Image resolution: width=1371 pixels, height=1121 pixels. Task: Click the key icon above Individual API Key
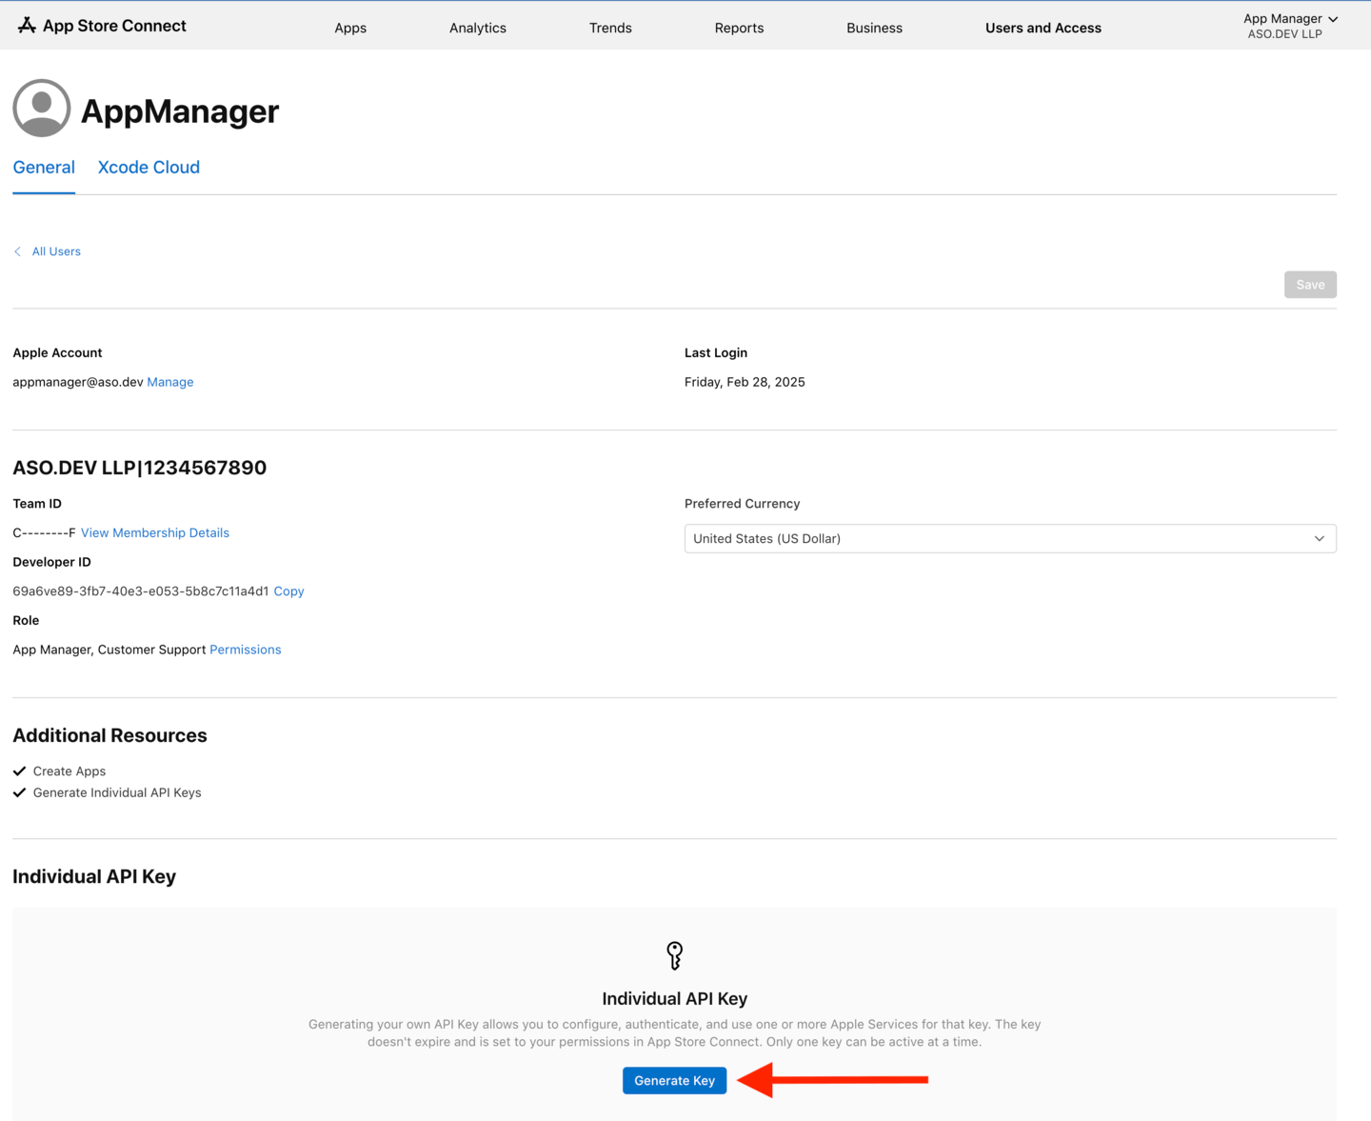point(674,954)
